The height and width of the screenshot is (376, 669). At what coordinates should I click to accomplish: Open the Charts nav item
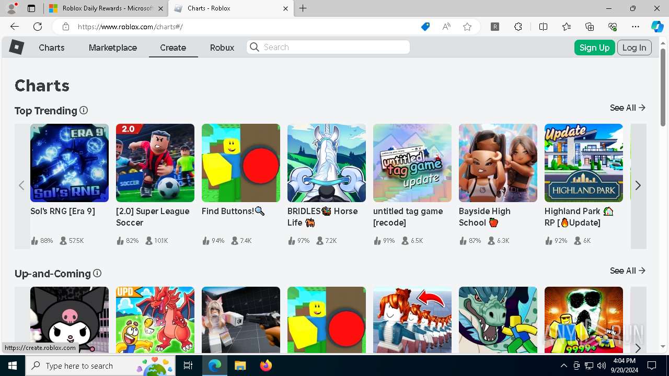click(x=52, y=48)
